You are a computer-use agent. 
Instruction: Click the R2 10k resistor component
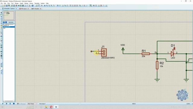(157, 65)
